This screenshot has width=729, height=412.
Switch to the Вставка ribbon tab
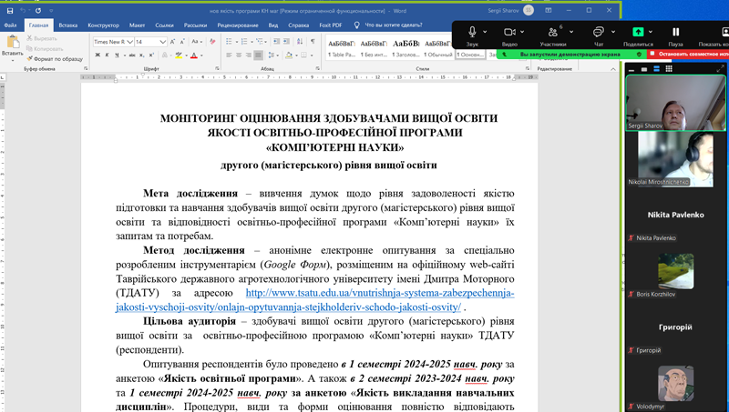coord(67,25)
